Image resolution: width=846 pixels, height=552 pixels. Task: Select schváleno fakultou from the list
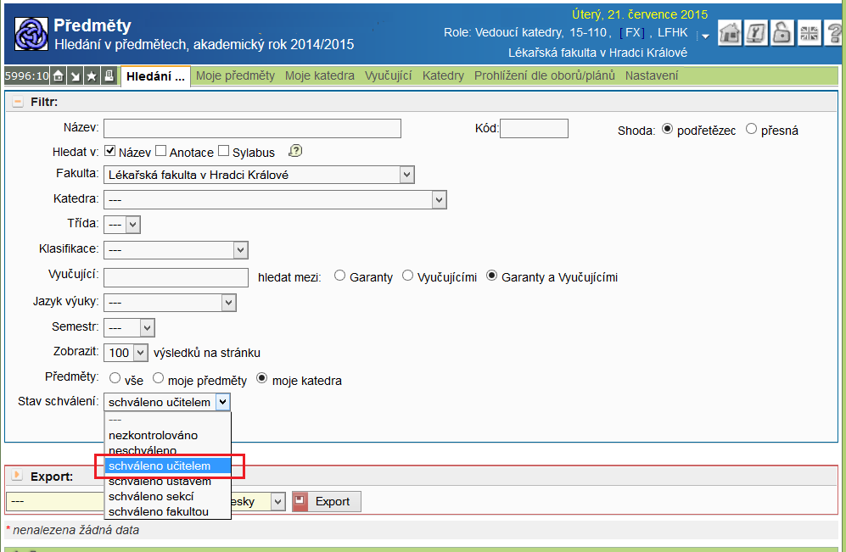(158, 511)
